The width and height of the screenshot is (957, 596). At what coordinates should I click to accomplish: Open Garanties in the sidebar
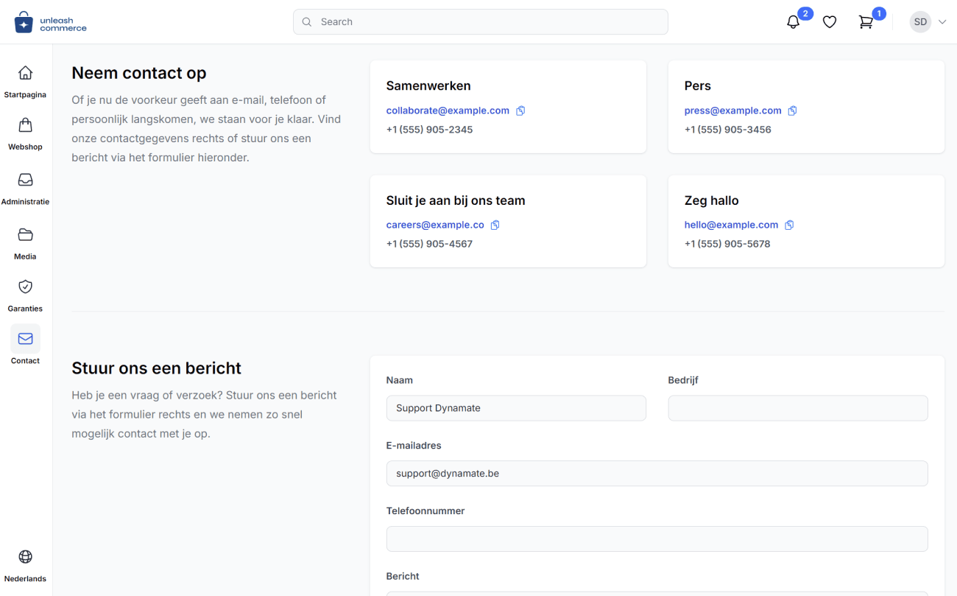pyautogui.click(x=25, y=295)
